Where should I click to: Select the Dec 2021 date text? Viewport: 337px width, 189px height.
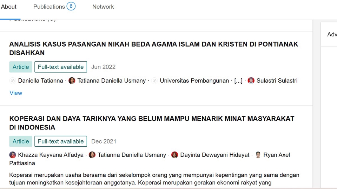104,141
